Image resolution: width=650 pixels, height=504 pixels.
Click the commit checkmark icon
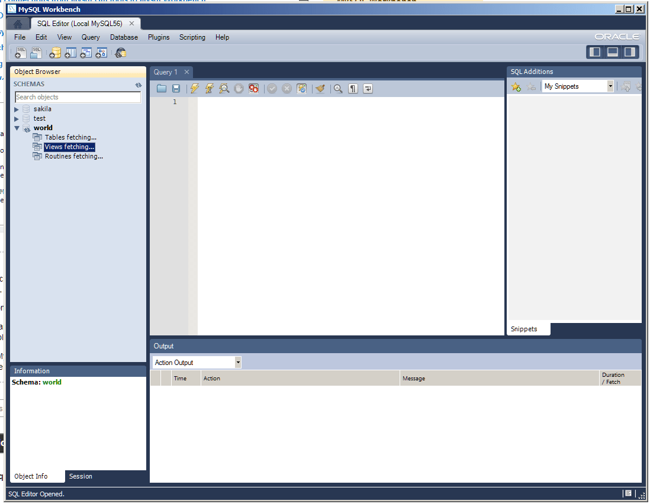pyautogui.click(x=272, y=88)
